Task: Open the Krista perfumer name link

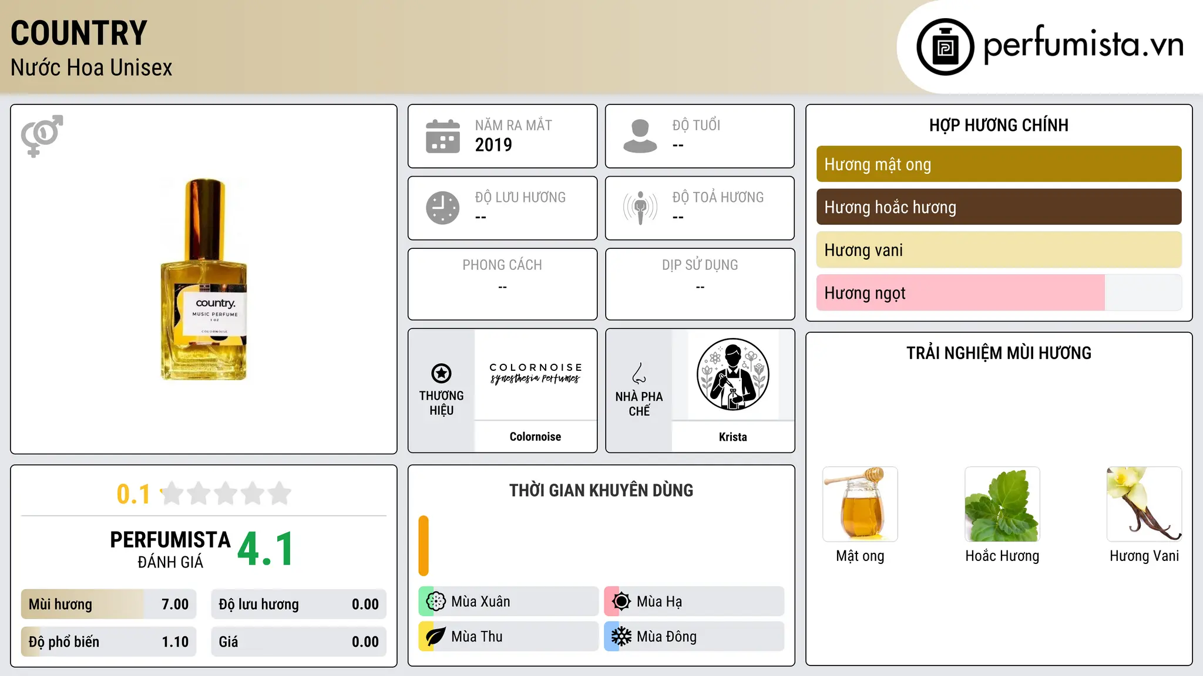Action: click(732, 437)
